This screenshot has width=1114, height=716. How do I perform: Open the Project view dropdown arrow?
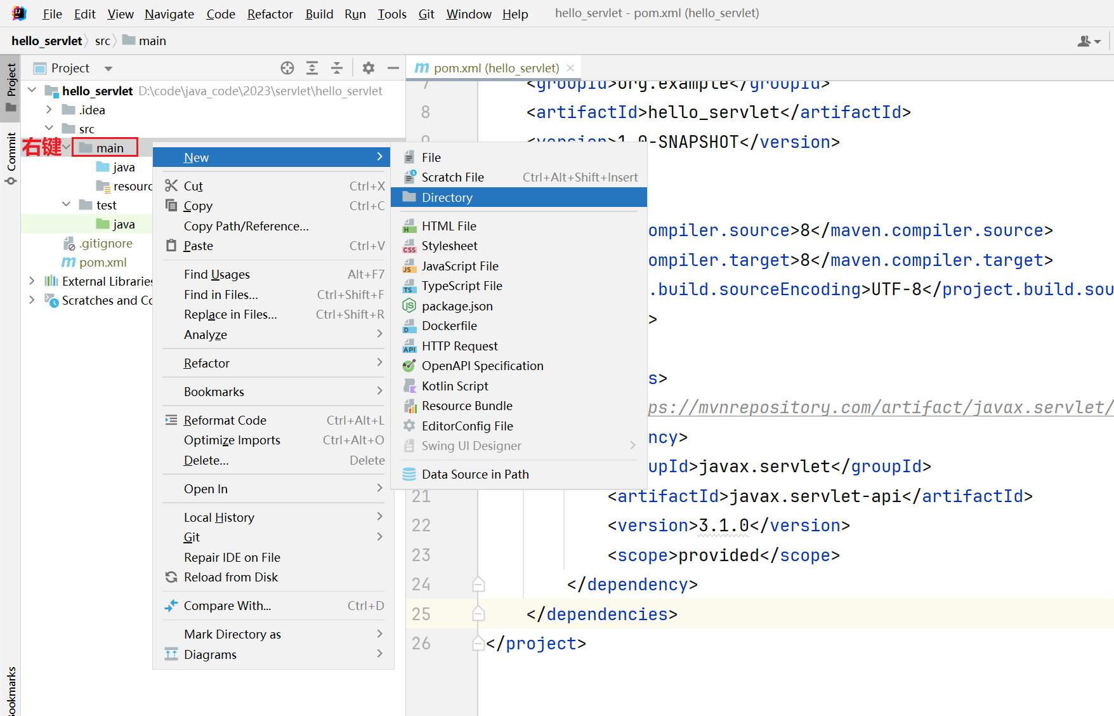coord(108,69)
